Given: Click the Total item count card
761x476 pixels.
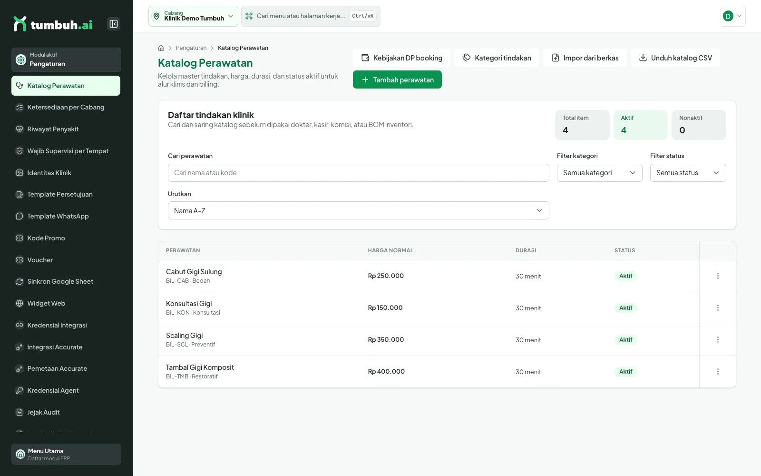Looking at the screenshot, I should tap(582, 125).
